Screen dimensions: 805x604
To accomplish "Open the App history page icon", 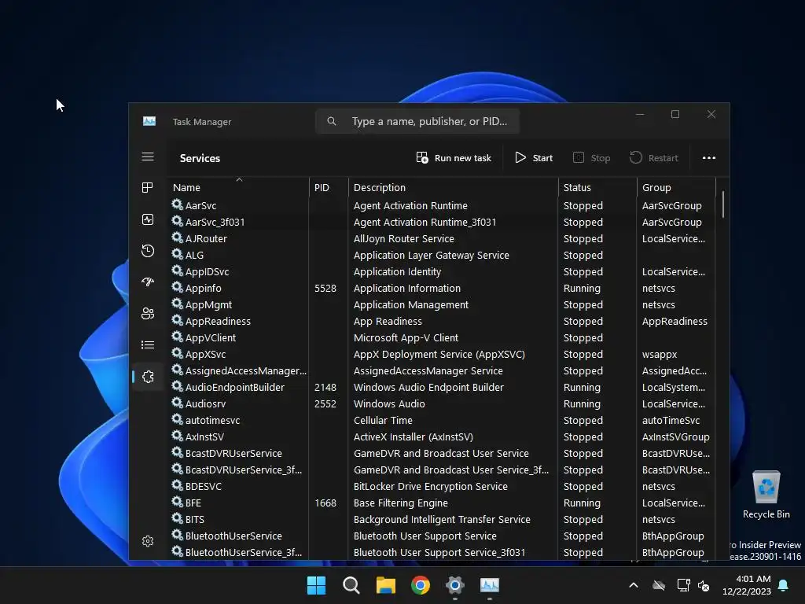I will [148, 251].
